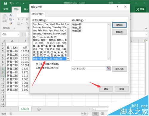The image size is (149, 116).
Task: Toggle Italic formatting
Action: [23, 19]
